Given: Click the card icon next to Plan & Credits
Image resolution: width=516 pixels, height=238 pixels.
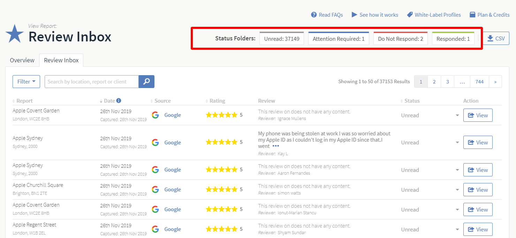Looking at the screenshot, I should click(x=472, y=15).
